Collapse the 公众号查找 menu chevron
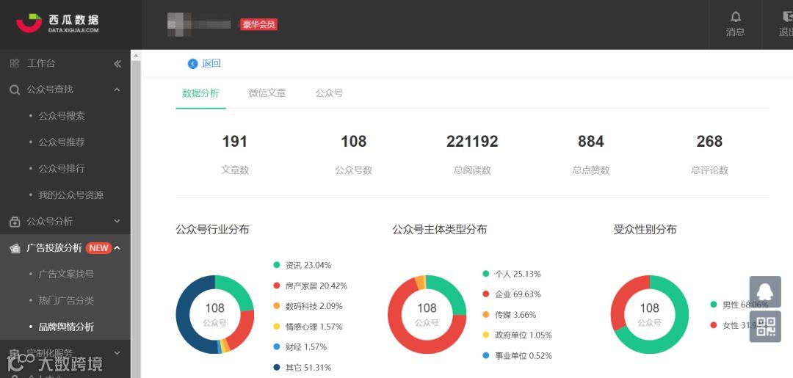 pos(117,90)
